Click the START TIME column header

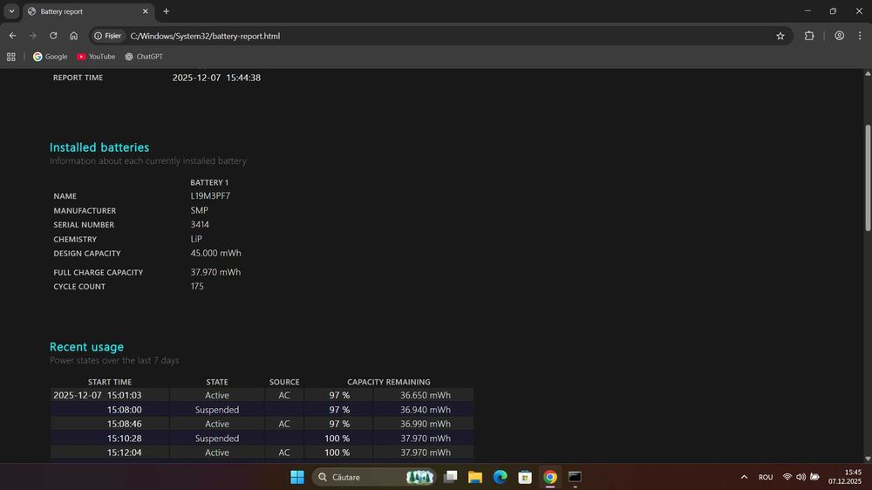110,382
